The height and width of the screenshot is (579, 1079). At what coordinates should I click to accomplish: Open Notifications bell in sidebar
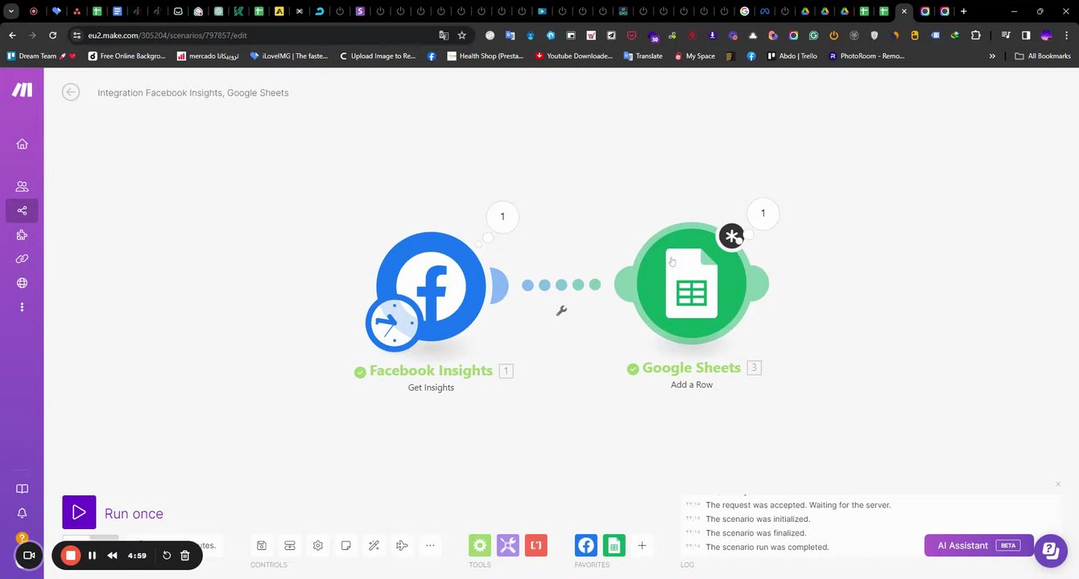coord(22,513)
